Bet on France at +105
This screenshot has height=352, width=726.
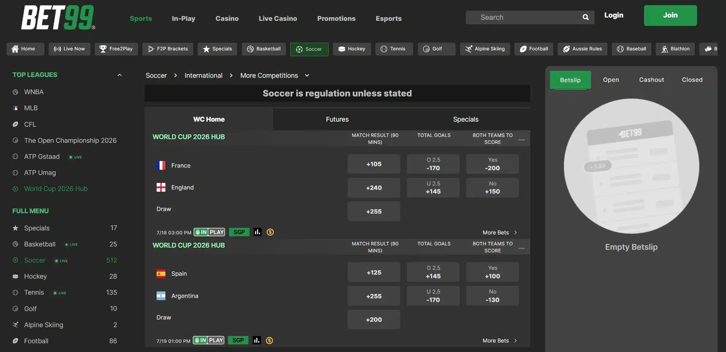coord(374,164)
